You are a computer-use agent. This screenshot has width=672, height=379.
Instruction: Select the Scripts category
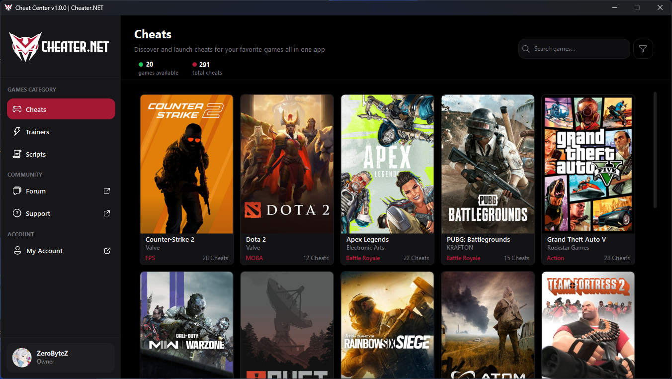click(x=61, y=154)
